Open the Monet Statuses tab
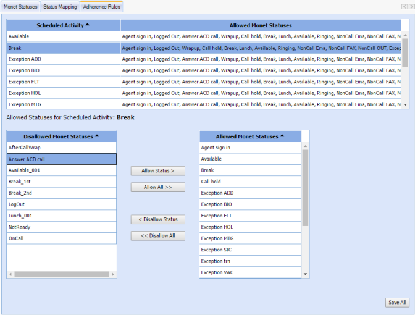415x315 pixels. (x=20, y=6)
